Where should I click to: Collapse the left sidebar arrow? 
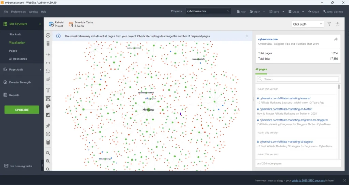point(42,166)
